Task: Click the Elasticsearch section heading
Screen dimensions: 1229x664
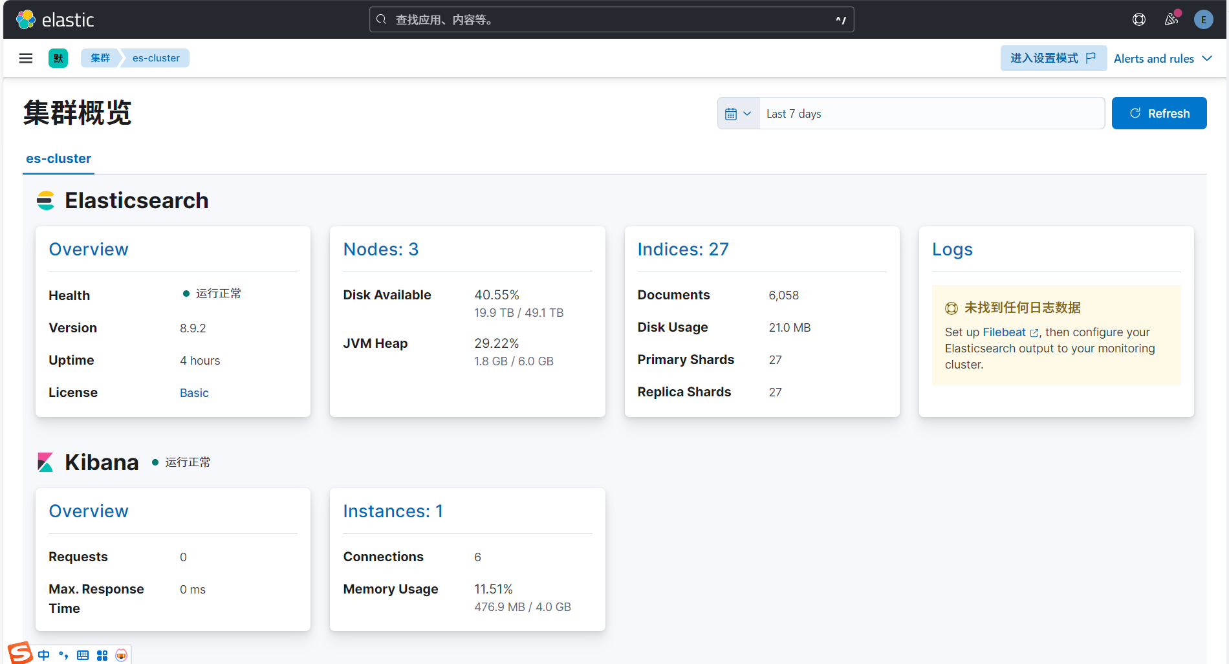Action: pyautogui.click(x=136, y=200)
